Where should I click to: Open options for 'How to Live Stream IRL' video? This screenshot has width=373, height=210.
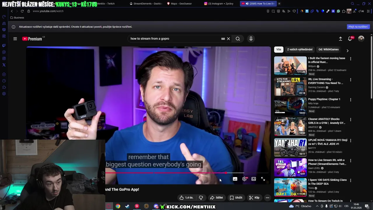pos(351,161)
